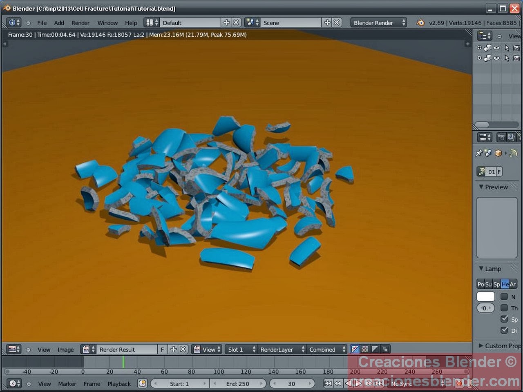The height and width of the screenshot is (392, 523).
Task: Click the white lamp color swatch
Action: (485, 296)
